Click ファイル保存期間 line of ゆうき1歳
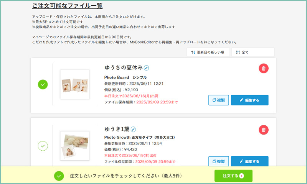This screenshot has height=184, width=307. pos(140,162)
